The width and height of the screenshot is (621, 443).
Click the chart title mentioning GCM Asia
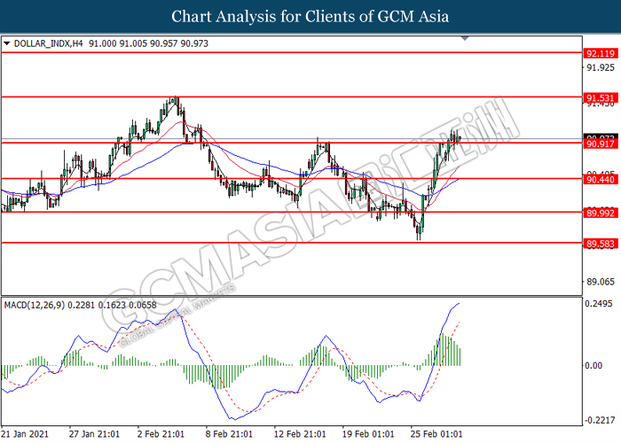pyautogui.click(x=310, y=16)
